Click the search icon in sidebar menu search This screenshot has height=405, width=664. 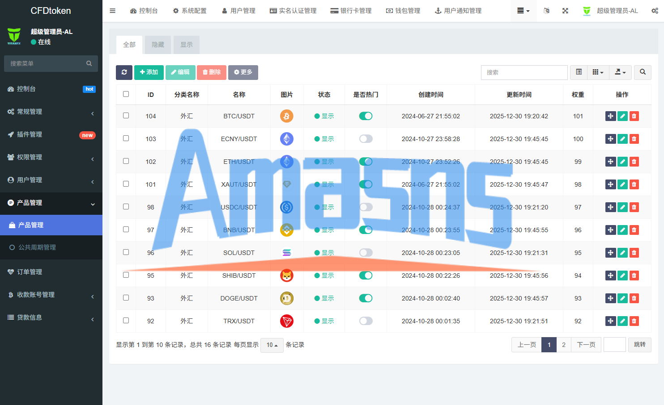coord(89,63)
